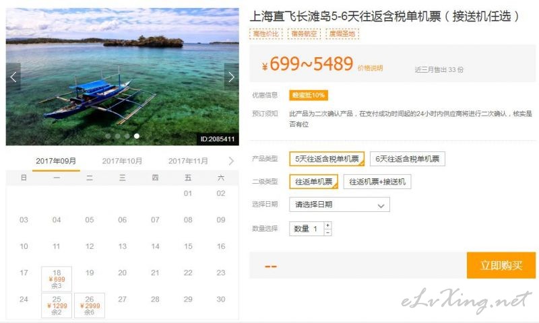Pick September 26 priced at ¥2999
This screenshot has height=323, width=539.
tap(90, 305)
